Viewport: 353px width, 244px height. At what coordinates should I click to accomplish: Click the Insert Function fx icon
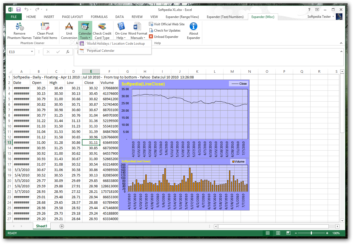coord(68,52)
